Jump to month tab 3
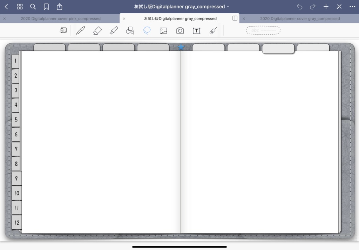This screenshot has width=359, height=250. (x=15, y=91)
